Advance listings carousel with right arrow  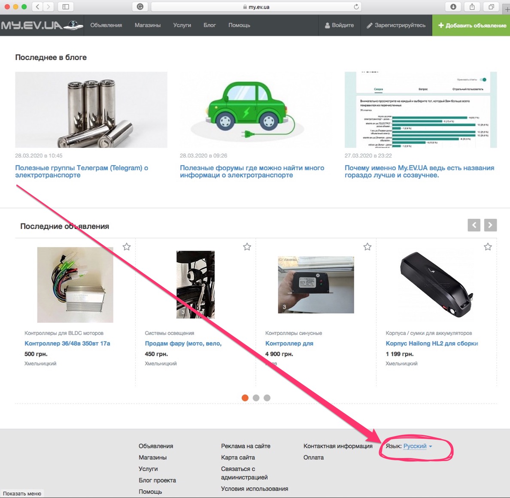[x=490, y=225]
